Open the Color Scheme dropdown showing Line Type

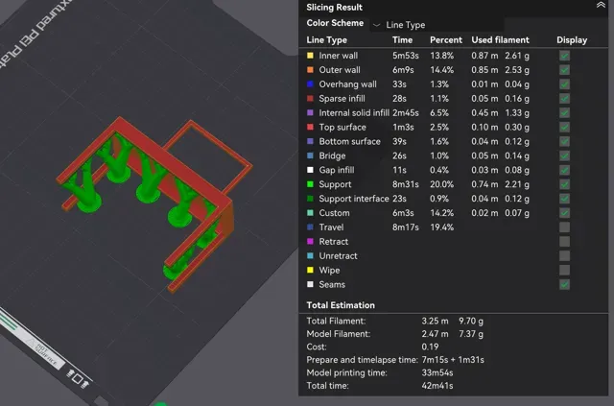click(x=437, y=25)
